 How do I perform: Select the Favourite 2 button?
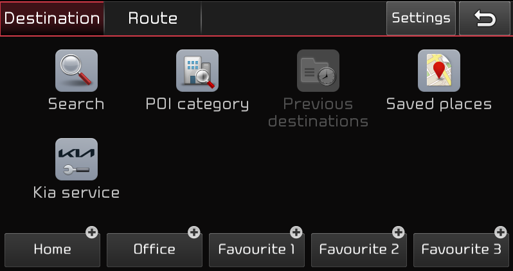pyautogui.click(x=359, y=250)
